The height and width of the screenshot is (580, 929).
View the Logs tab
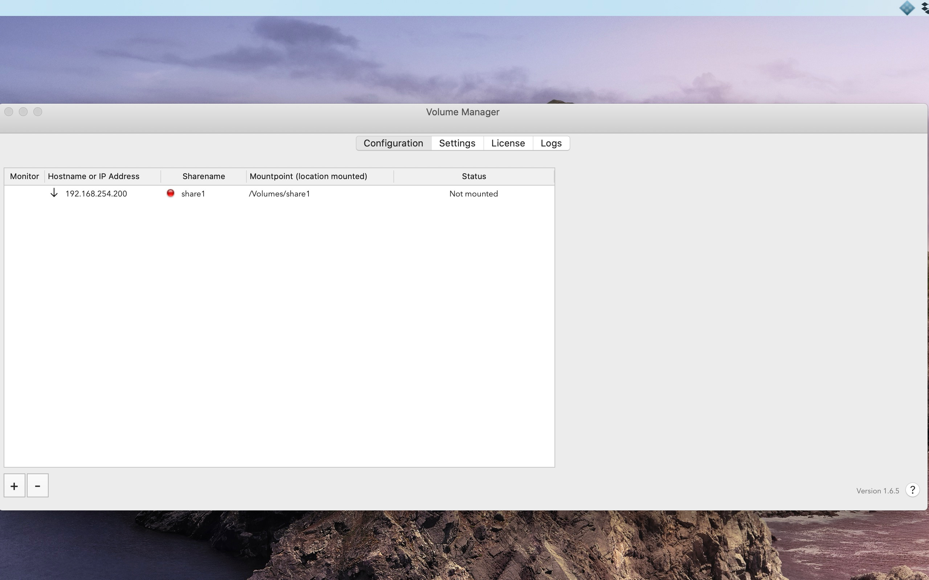[551, 143]
